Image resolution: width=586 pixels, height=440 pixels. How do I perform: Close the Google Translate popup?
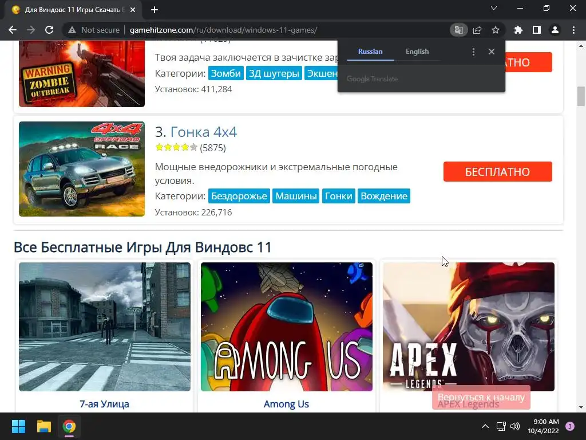tap(492, 52)
